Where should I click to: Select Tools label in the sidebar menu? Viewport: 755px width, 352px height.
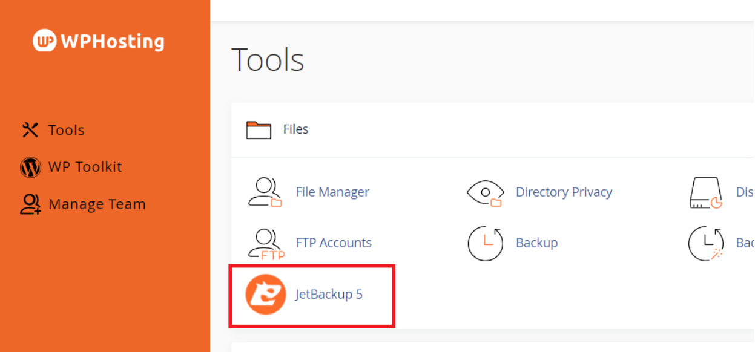pyautogui.click(x=66, y=130)
